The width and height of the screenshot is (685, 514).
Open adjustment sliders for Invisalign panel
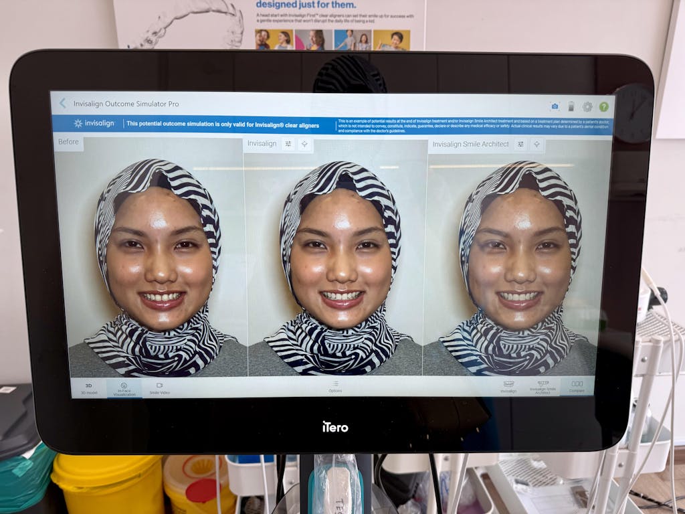point(288,144)
